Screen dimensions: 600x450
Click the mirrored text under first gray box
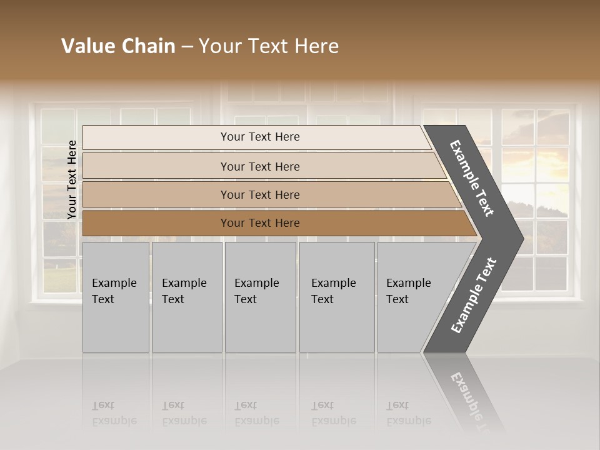click(x=114, y=414)
